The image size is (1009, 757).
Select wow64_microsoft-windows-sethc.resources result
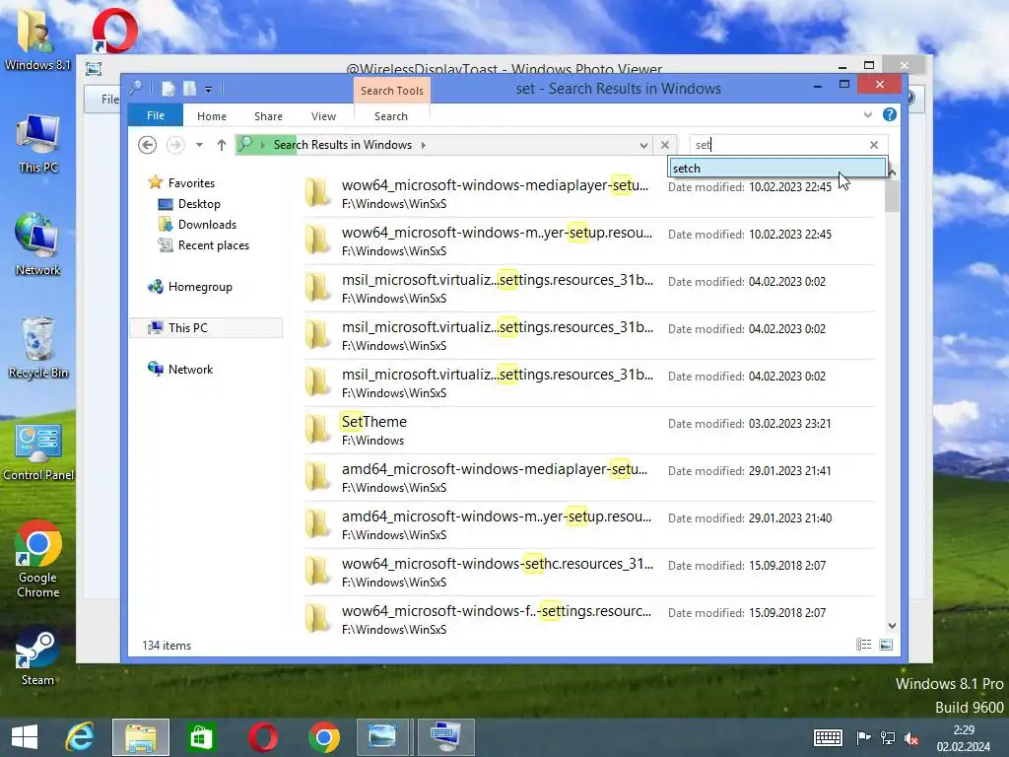589,572
